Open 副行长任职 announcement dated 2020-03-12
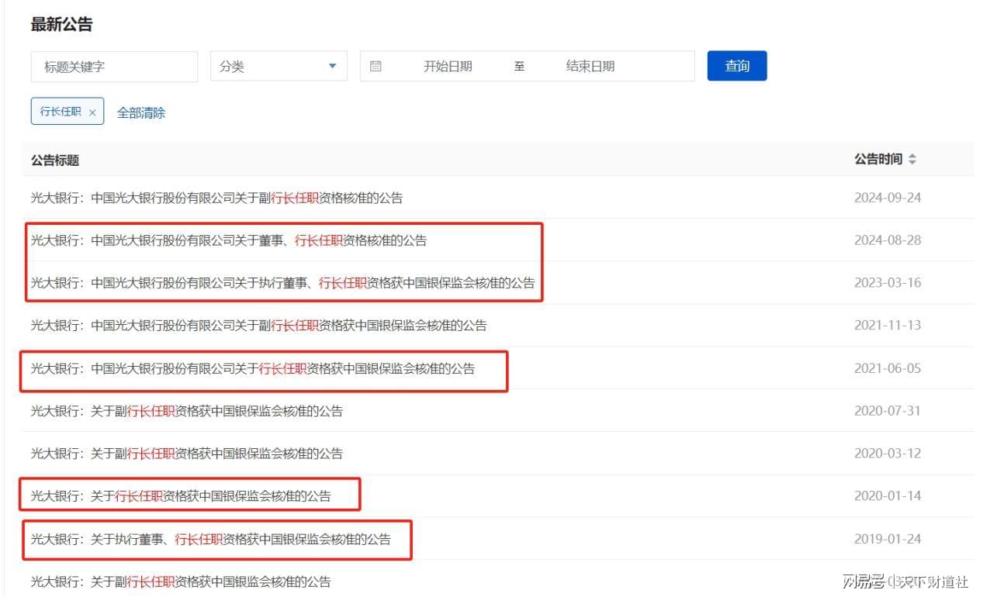The image size is (983, 597). (x=186, y=454)
